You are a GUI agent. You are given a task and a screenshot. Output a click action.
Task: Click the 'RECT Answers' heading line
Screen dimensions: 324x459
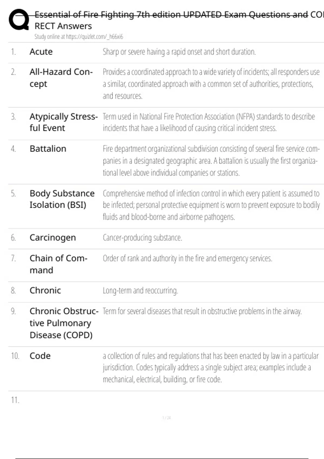[x=63, y=26]
